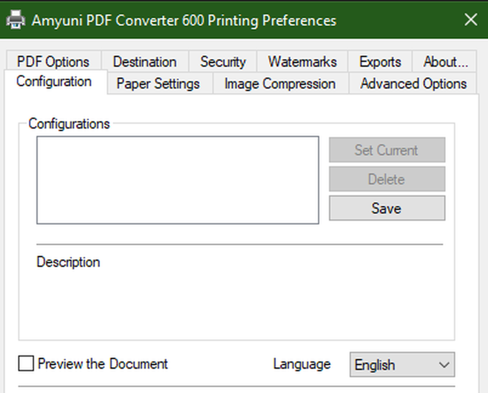The width and height of the screenshot is (488, 393).
Task: Select the Watermarks tab
Action: click(x=302, y=62)
